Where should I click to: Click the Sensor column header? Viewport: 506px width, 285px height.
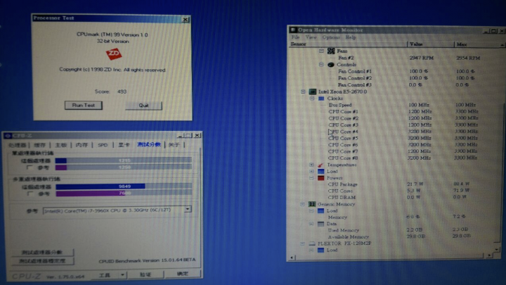point(348,44)
